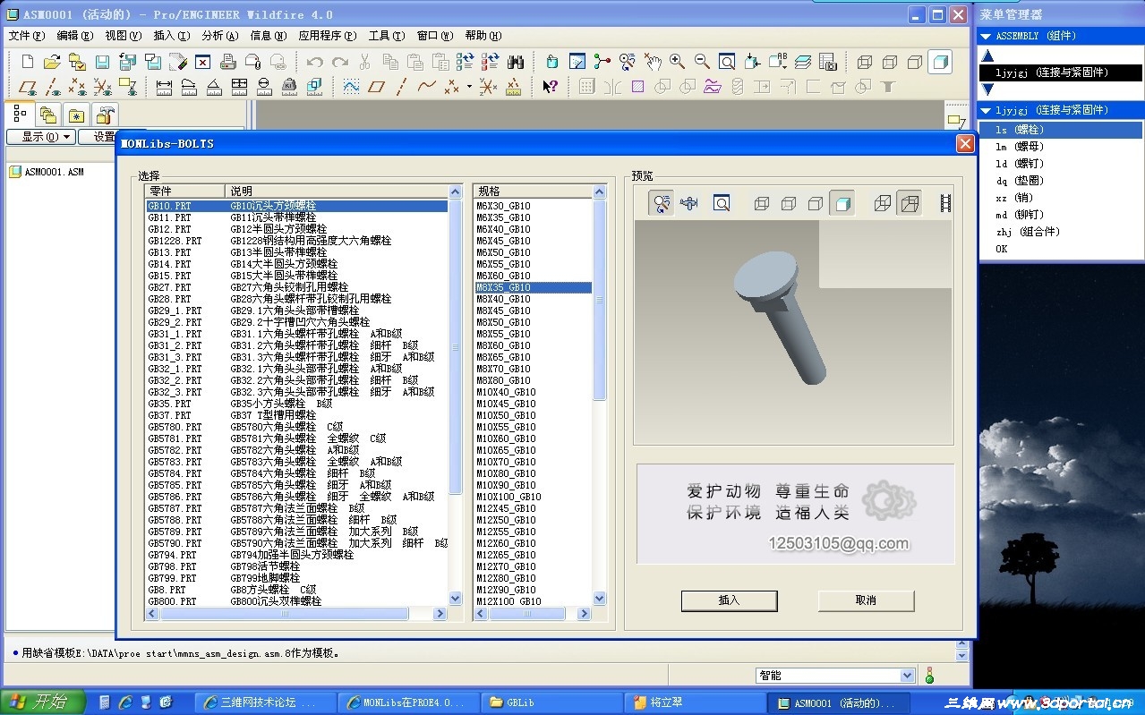
Task: Click the Windows 开始 Start button
Action: 42,702
